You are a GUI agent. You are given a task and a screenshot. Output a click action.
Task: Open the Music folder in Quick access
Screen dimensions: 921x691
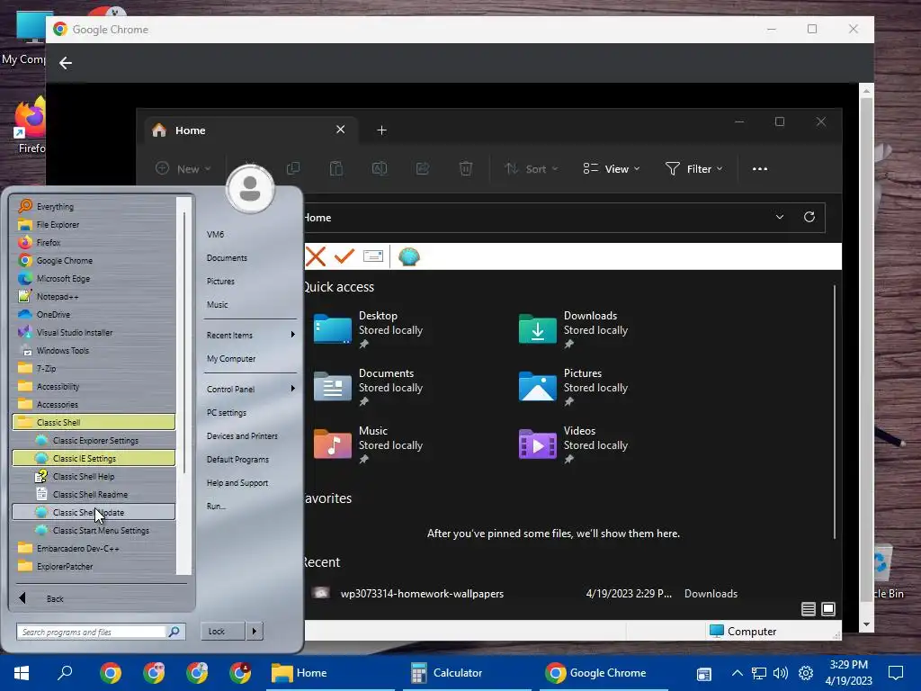[x=368, y=444]
